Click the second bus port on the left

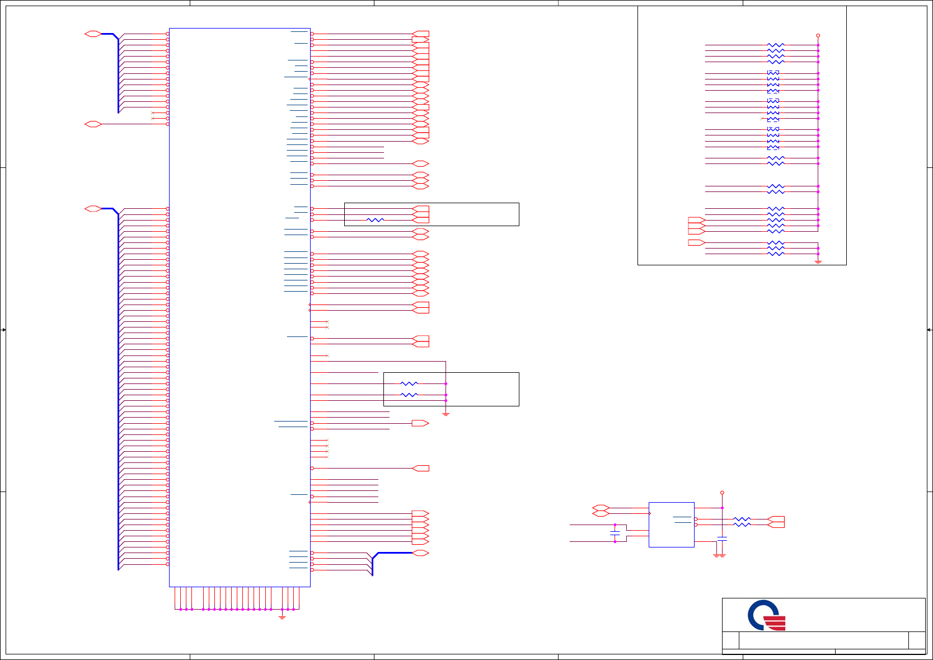click(93, 209)
